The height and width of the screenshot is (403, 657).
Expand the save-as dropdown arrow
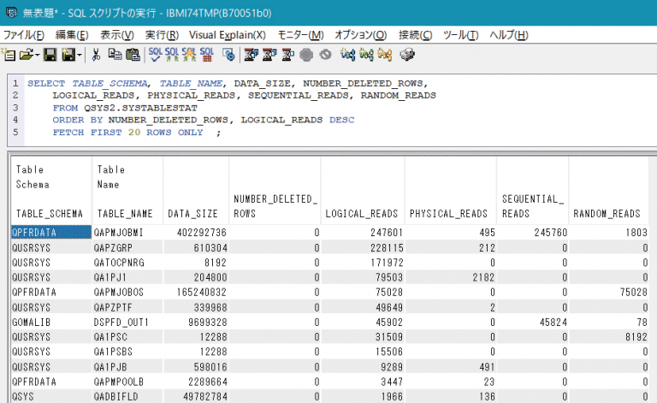[80, 55]
